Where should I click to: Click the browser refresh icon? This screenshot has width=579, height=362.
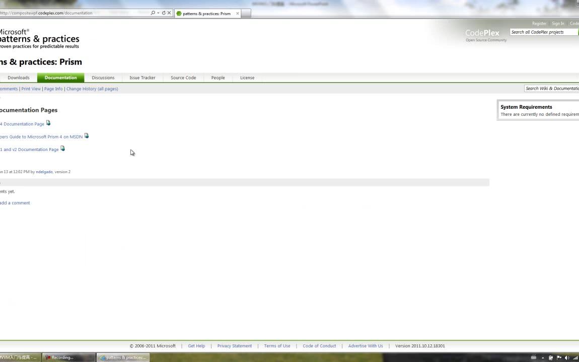164,13
